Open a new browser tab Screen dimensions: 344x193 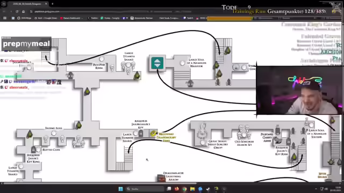[53, 4]
